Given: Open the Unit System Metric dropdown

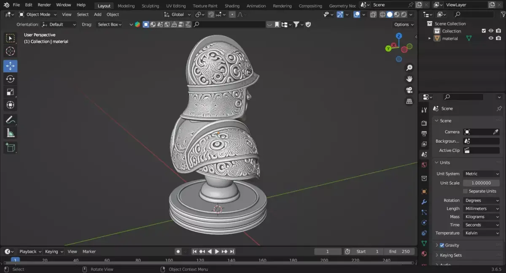Looking at the screenshot, I should (482, 174).
